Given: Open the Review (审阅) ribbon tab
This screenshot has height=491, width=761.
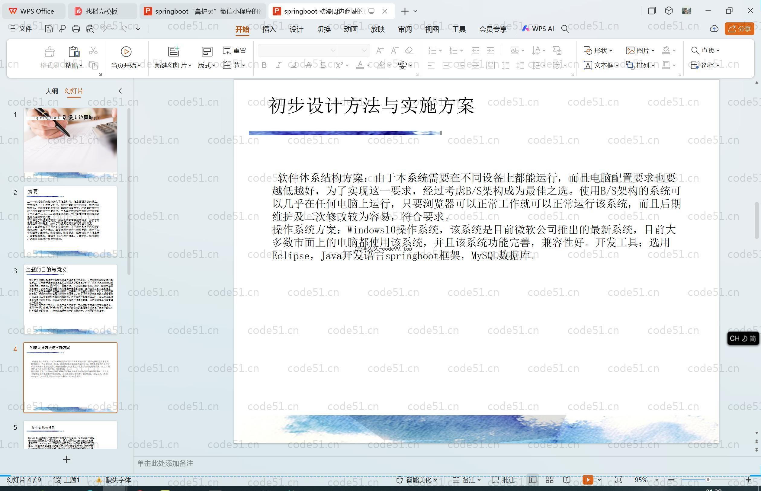Looking at the screenshot, I should pyautogui.click(x=405, y=29).
